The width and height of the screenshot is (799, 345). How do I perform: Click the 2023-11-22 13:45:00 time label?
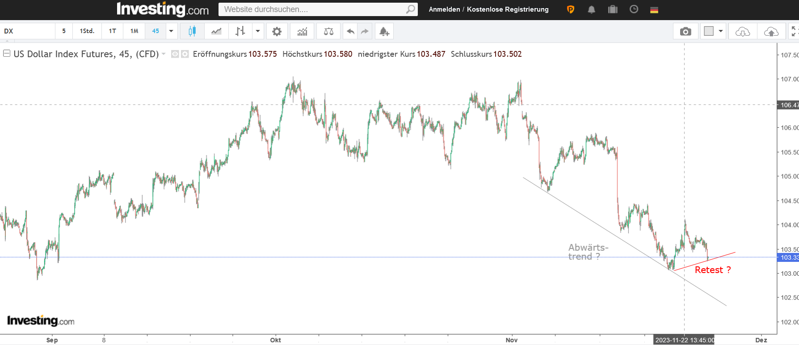coord(685,340)
